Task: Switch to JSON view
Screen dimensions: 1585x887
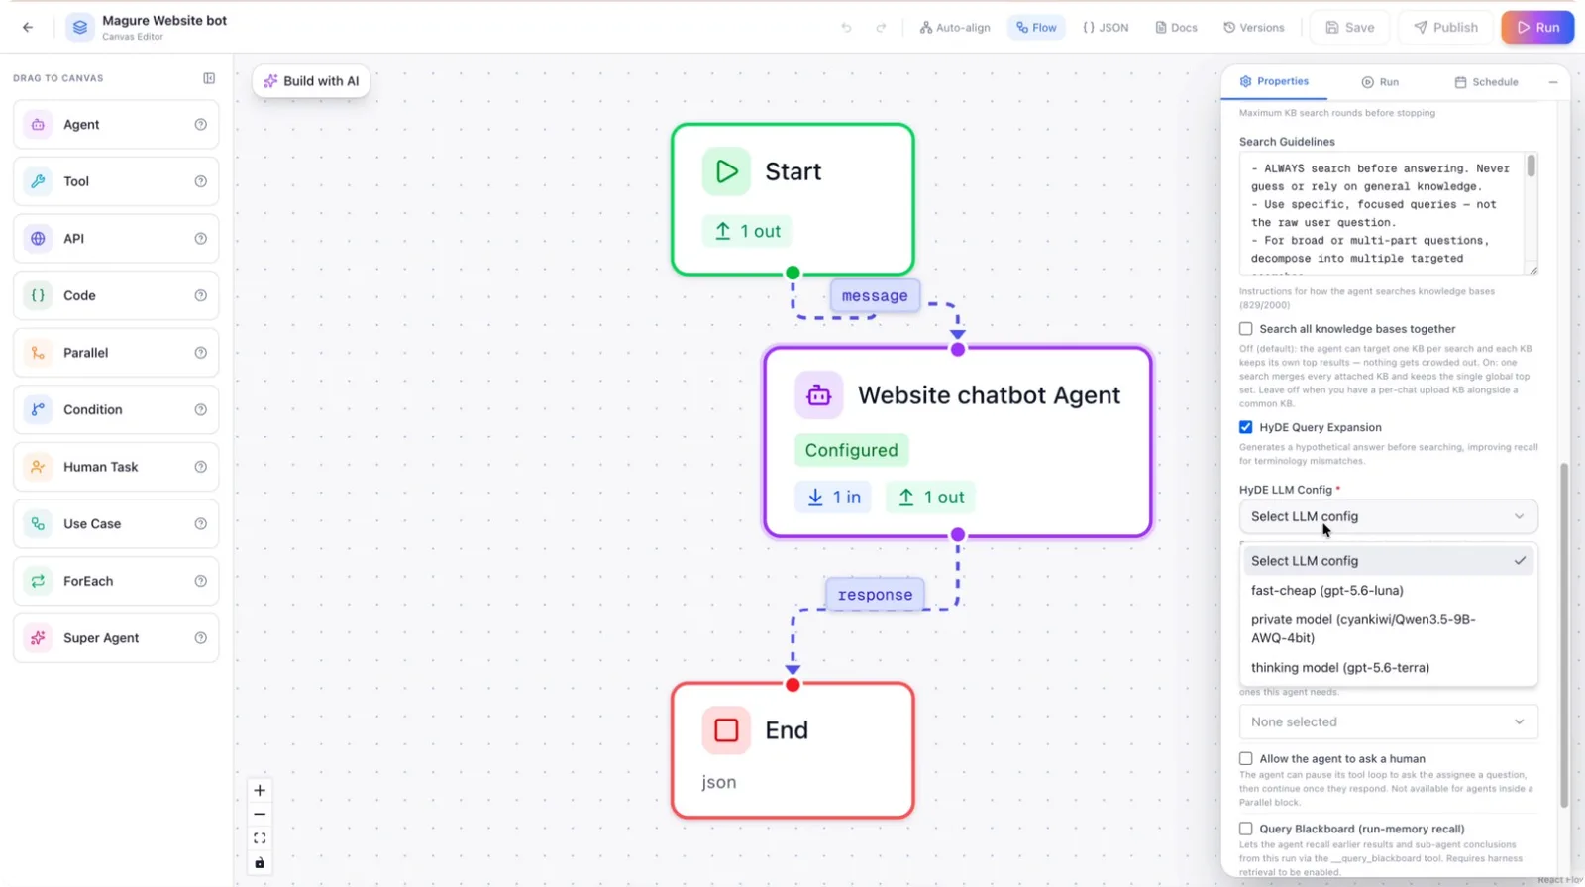Action: point(1106,28)
